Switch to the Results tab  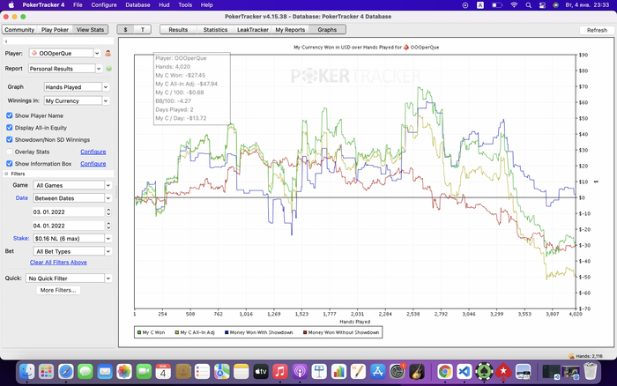point(178,29)
